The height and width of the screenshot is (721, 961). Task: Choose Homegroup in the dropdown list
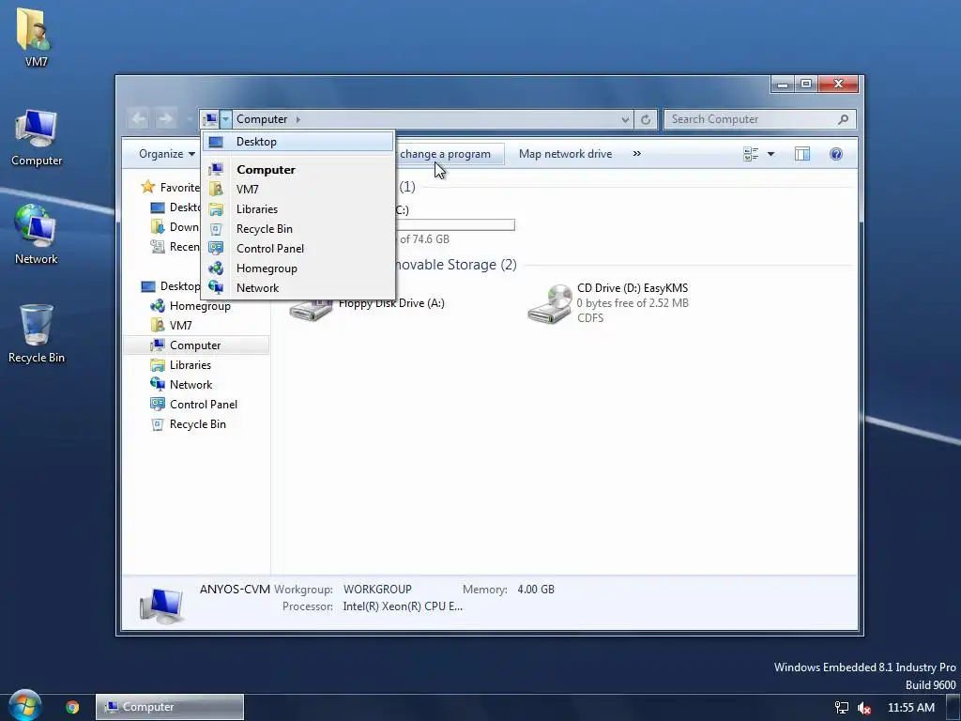(298, 268)
